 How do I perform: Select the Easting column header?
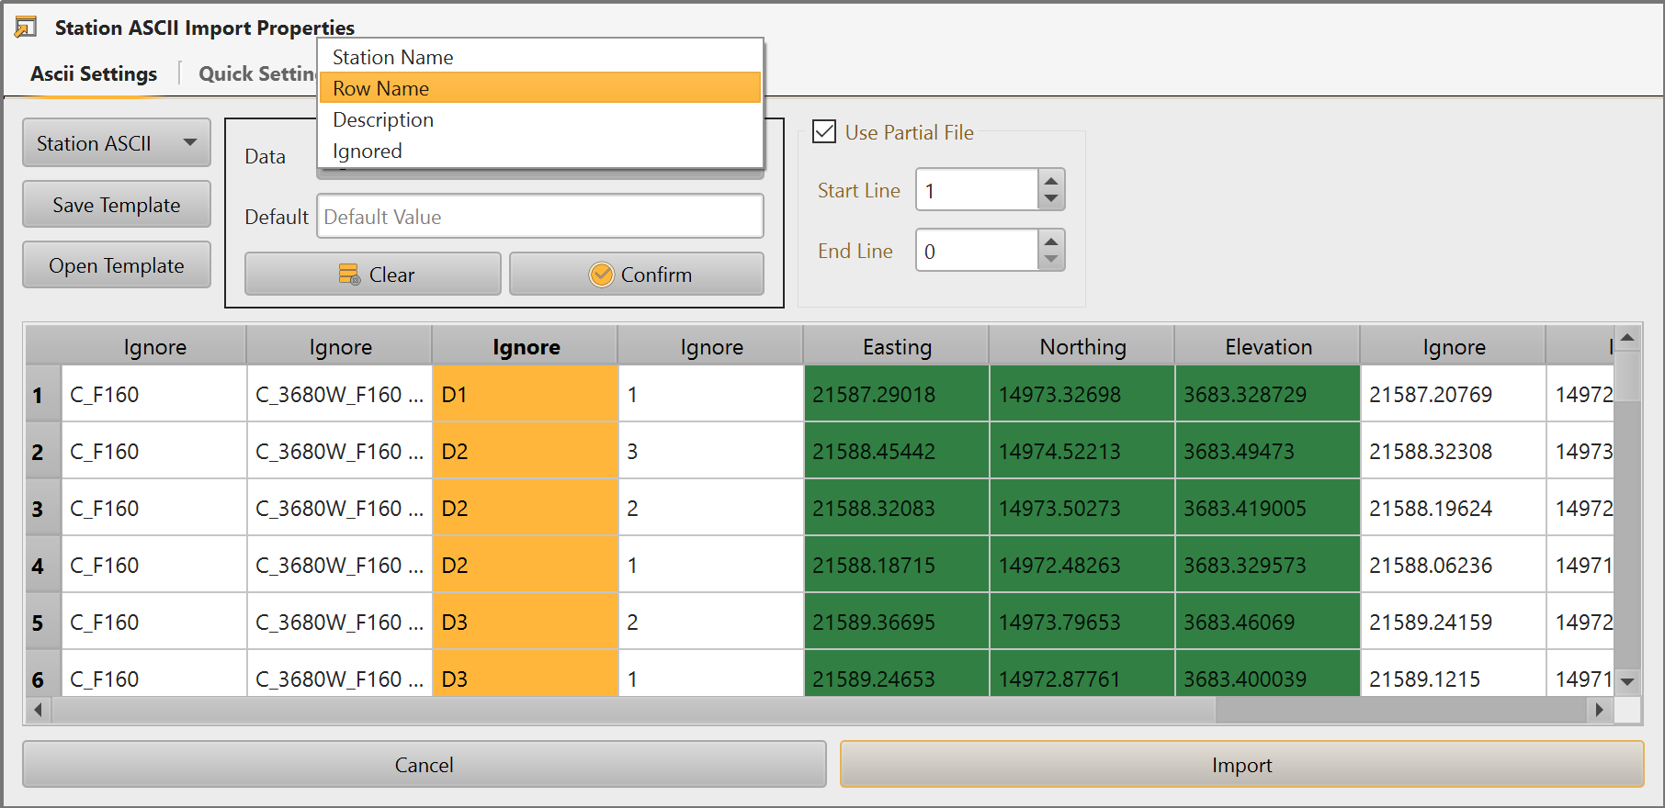tap(897, 347)
